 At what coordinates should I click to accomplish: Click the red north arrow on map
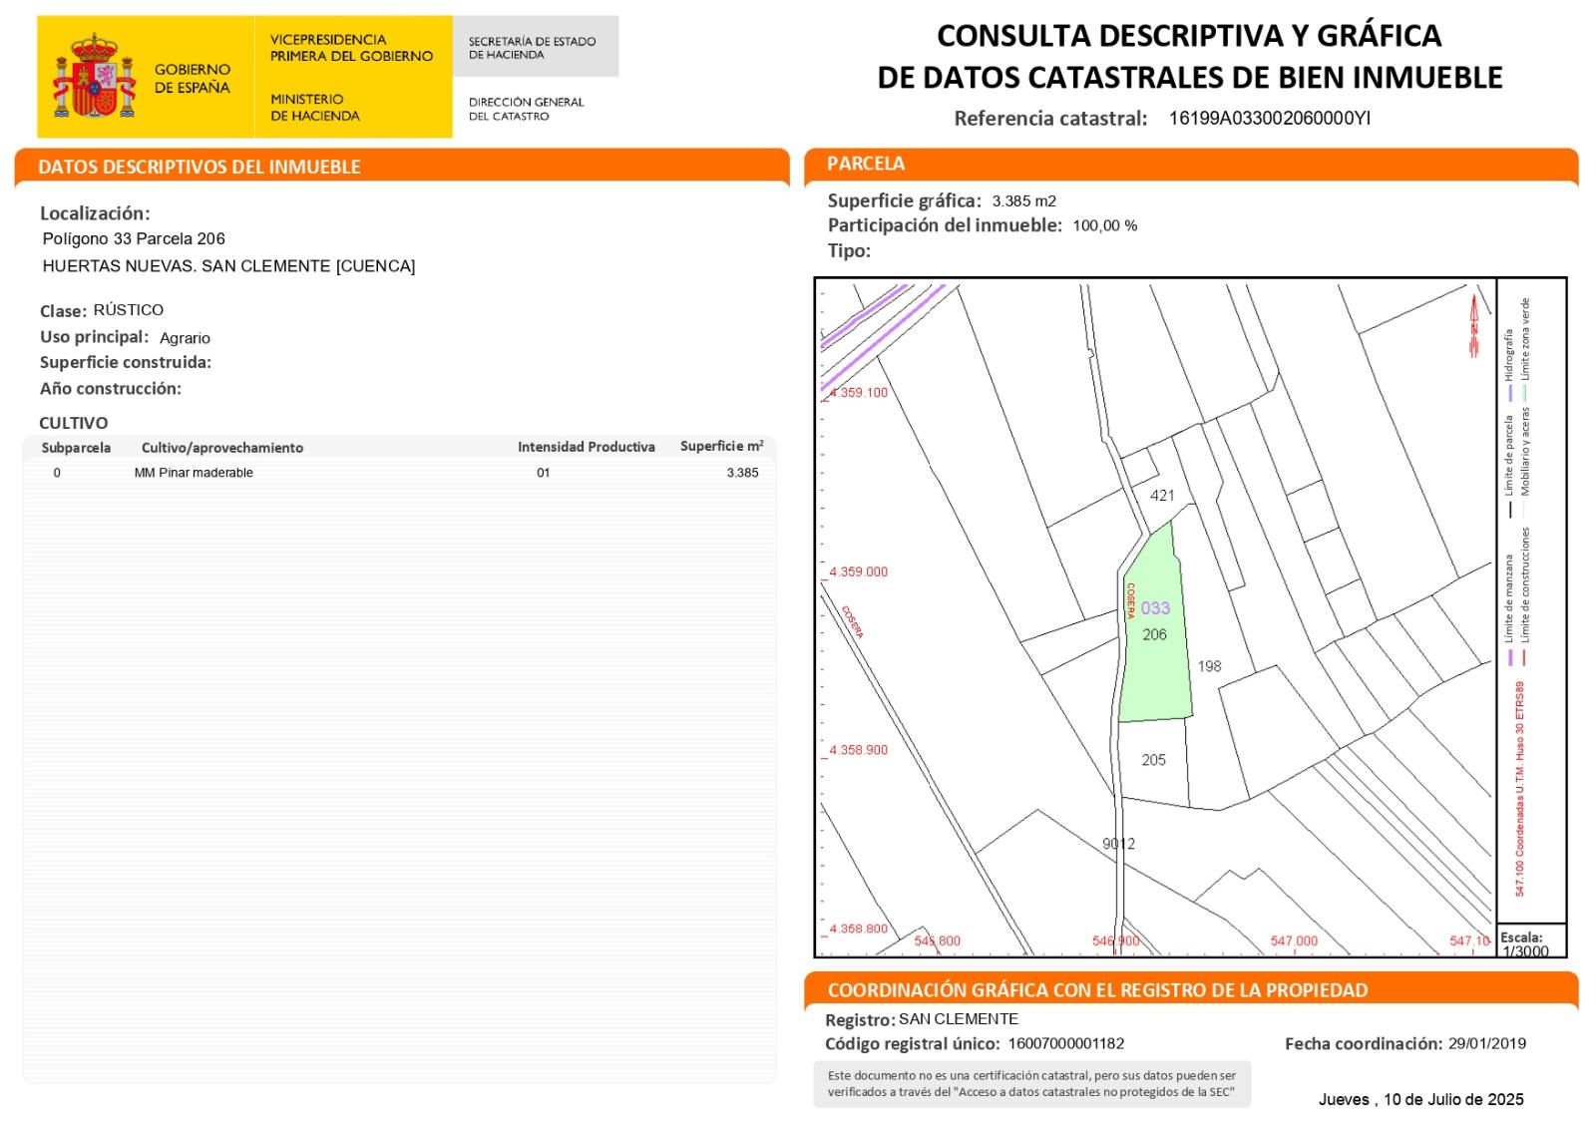click(x=1473, y=326)
